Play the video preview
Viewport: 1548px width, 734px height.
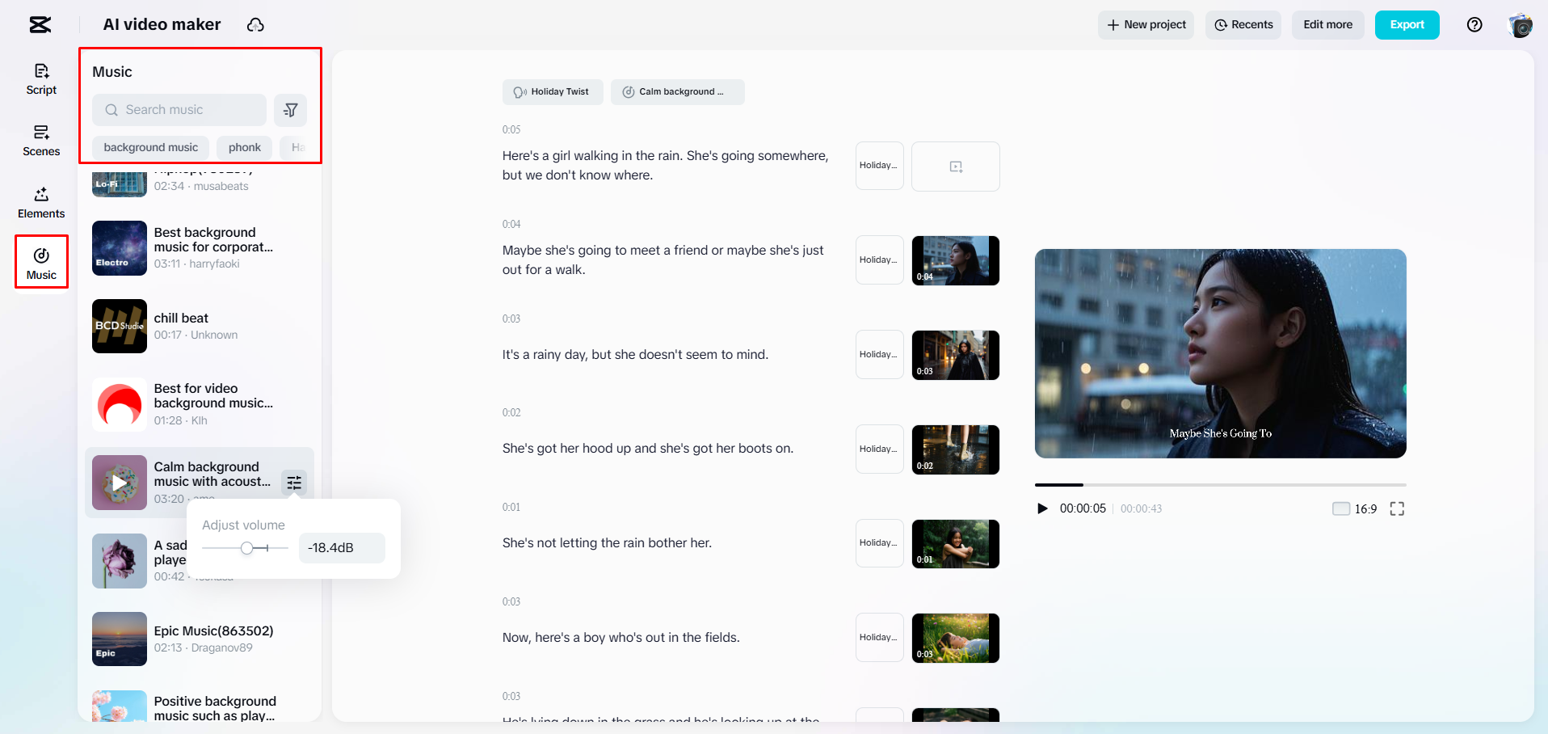coord(1042,508)
